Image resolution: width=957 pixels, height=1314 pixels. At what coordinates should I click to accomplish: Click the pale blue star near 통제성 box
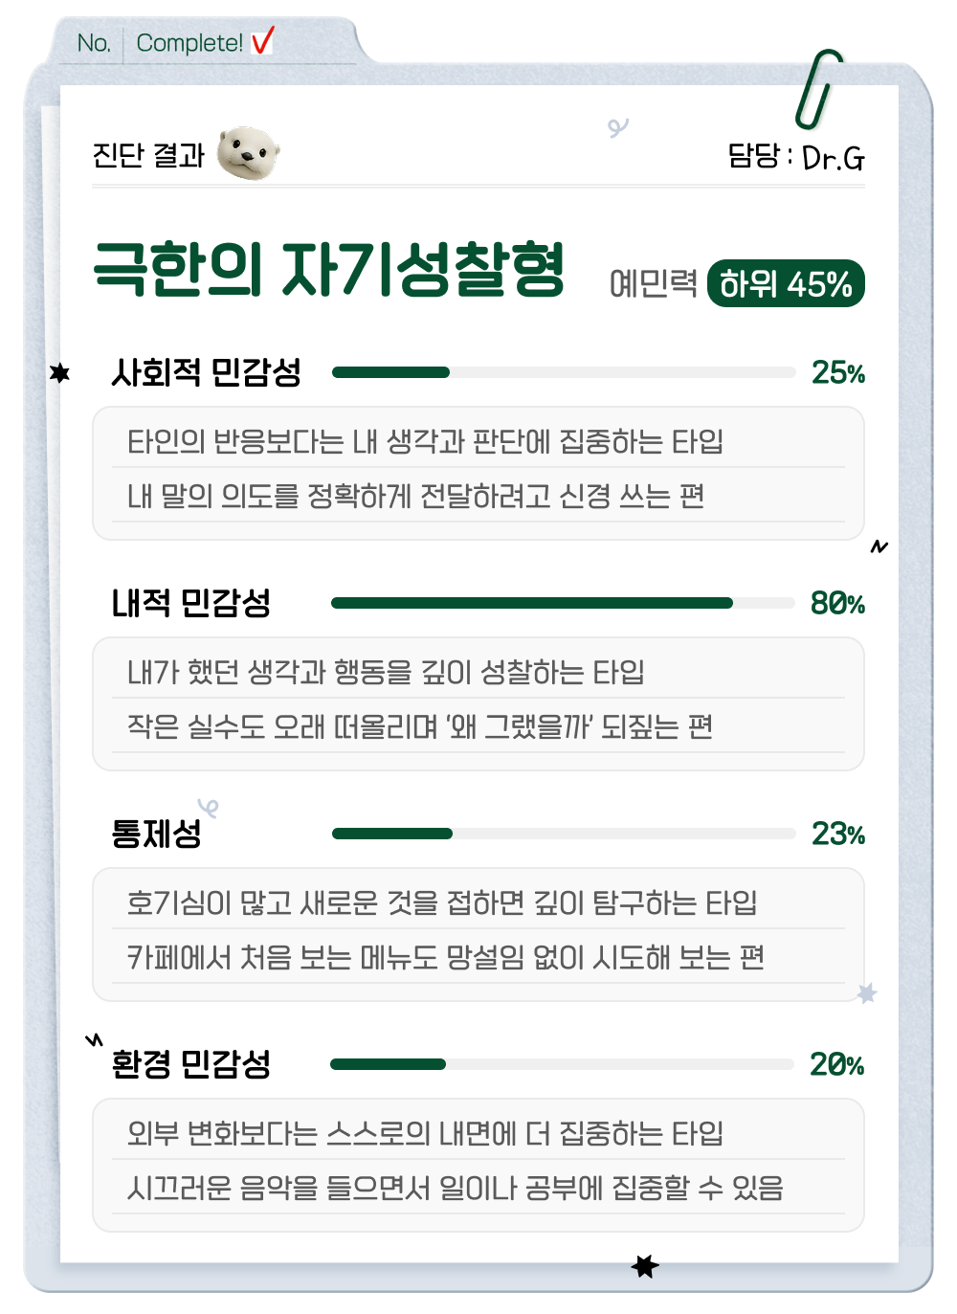867,993
